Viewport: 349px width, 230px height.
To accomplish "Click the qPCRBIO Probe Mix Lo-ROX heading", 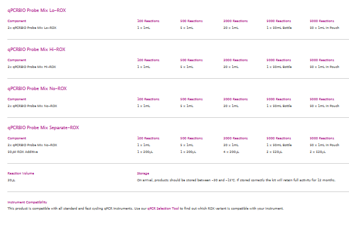I will pos(36,11).
